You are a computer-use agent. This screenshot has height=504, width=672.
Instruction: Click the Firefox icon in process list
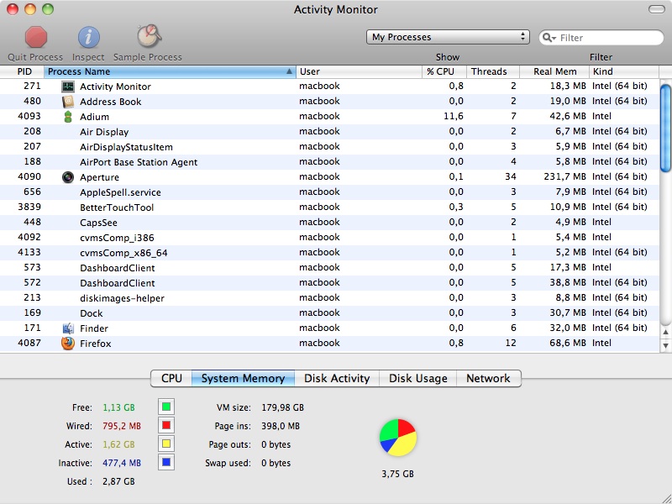click(x=68, y=344)
